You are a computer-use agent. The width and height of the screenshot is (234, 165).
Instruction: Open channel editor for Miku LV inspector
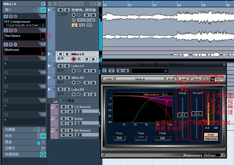(43, 4)
